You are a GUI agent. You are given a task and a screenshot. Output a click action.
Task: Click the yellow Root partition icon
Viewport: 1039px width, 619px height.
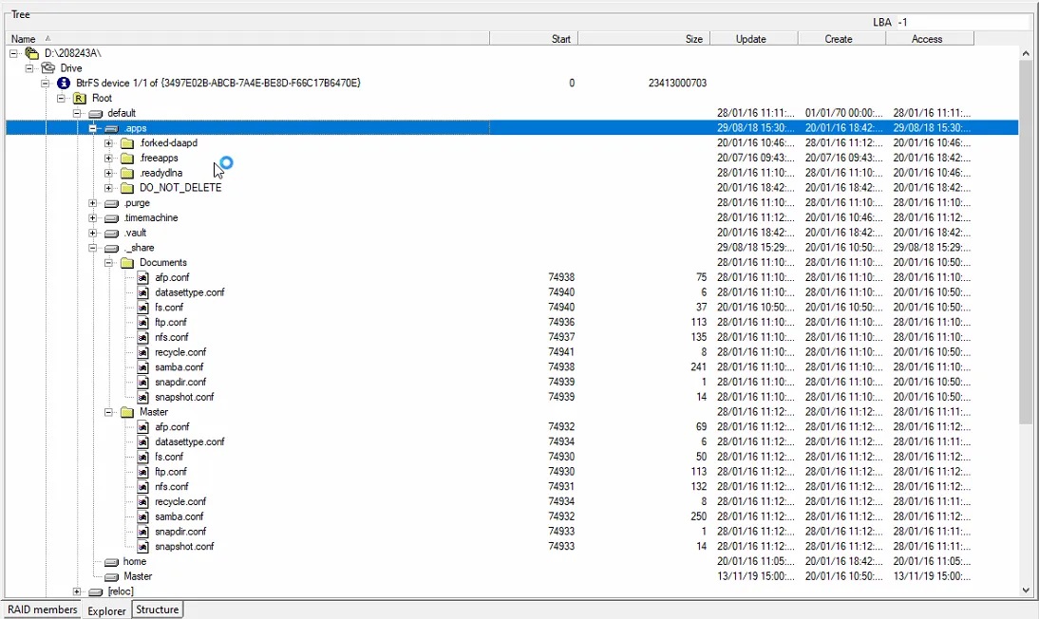click(x=80, y=98)
